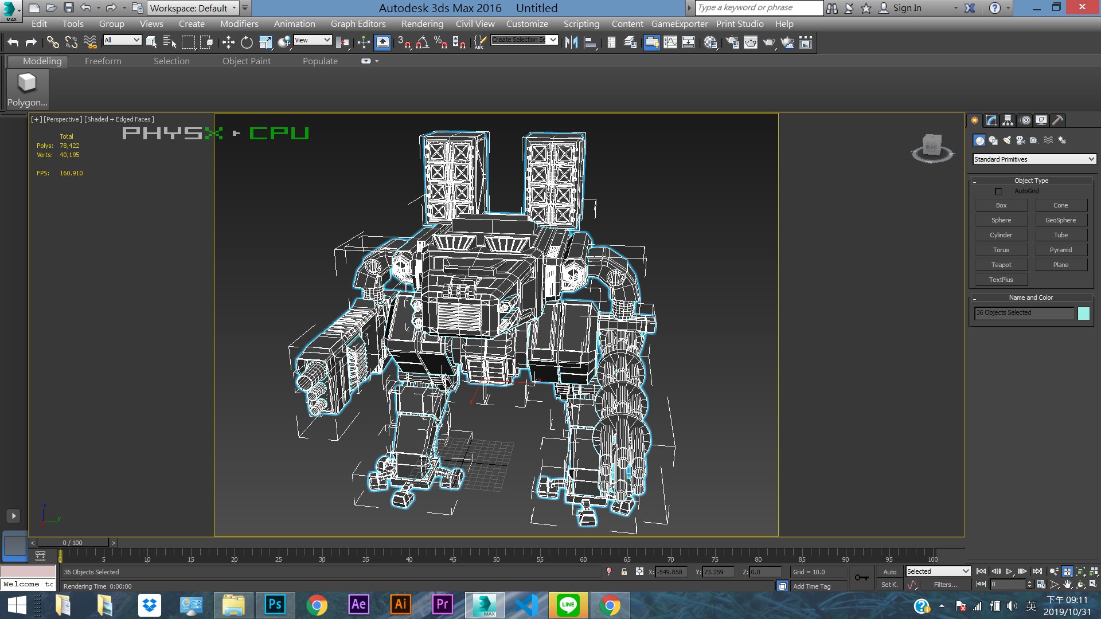Select the Scale tool
The height and width of the screenshot is (619, 1101).
[x=266, y=42]
